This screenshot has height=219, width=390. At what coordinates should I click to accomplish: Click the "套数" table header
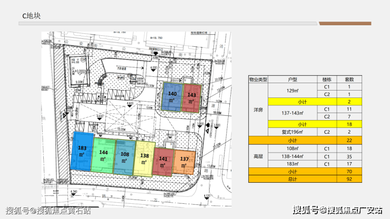pos(349,79)
